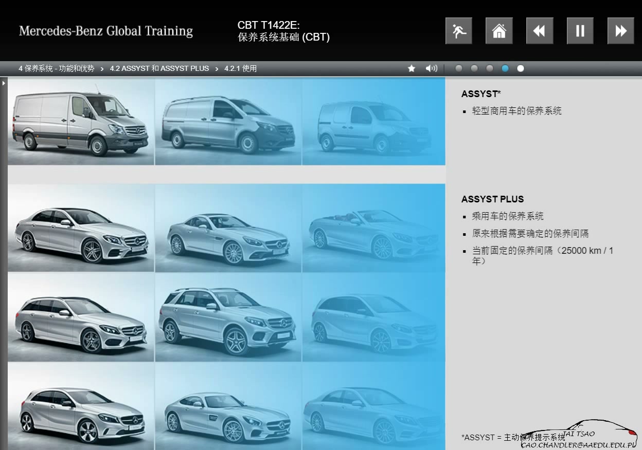Click the footnote '*ASSYST = 主动保养提示系统'
The width and height of the screenshot is (642, 450).
tap(513, 438)
